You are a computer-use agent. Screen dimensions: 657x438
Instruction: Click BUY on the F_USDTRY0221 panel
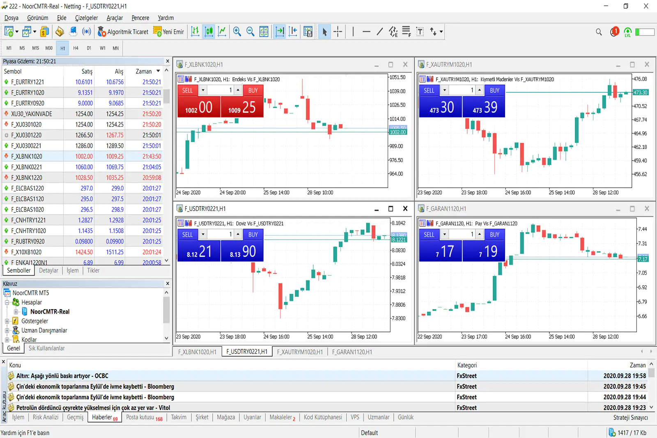coord(253,234)
